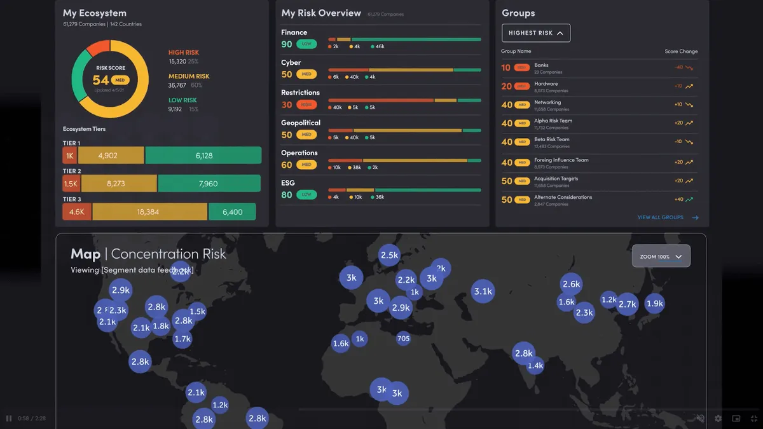The height and width of the screenshot is (429, 763).
Task: Open the Highest Risk sort dropdown
Action: pyautogui.click(x=536, y=33)
